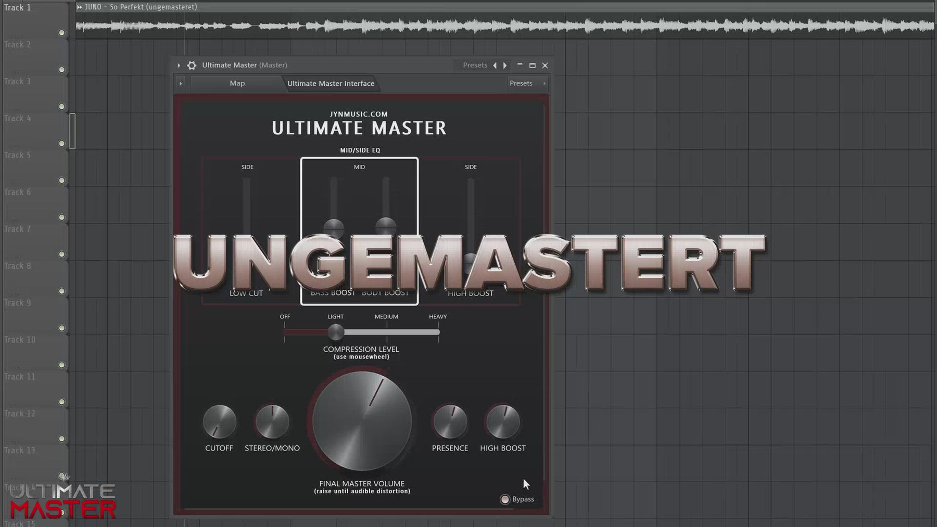Select the Ultimate Master Interface tab
Image resolution: width=937 pixels, height=527 pixels.
point(332,83)
